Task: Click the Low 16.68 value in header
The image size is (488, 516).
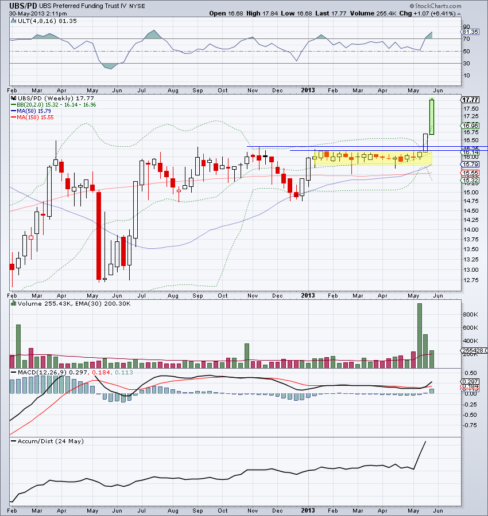Action: pyautogui.click(x=296, y=14)
